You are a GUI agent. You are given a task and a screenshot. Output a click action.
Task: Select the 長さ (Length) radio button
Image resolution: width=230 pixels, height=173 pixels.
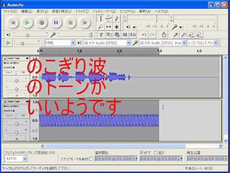156,152
